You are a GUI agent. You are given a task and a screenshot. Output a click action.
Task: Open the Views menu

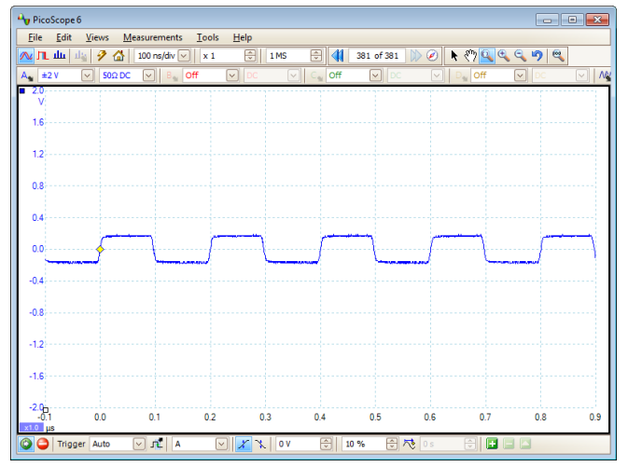click(x=97, y=37)
